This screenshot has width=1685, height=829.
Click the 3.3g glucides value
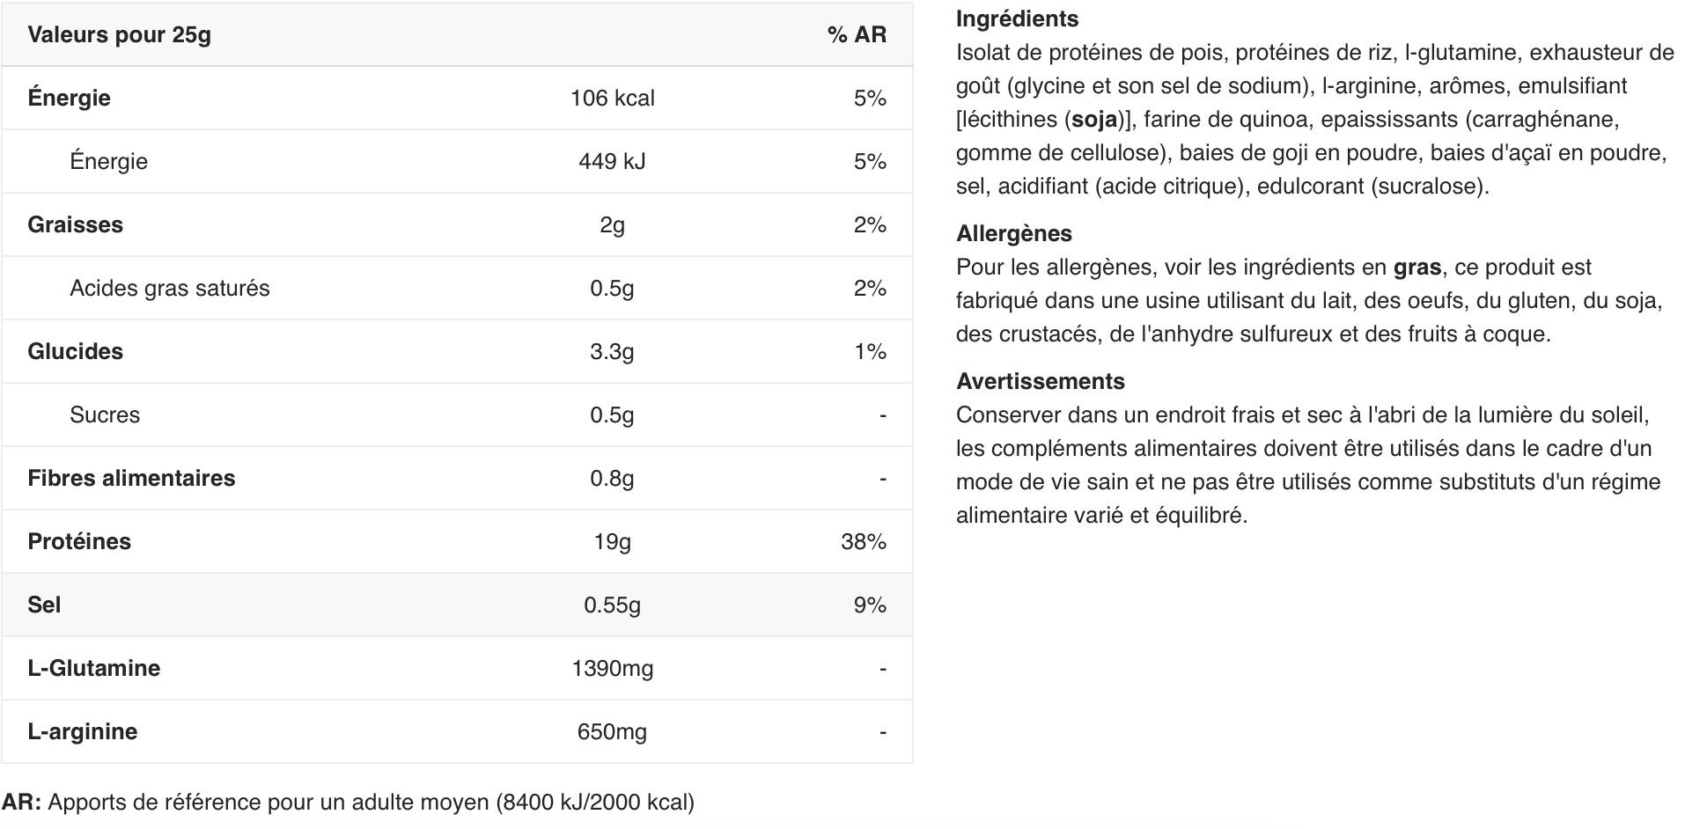tap(612, 351)
